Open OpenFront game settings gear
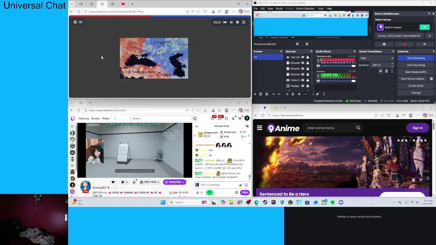Image resolution: width=436 pixels, height=245 pixels. 237,22
